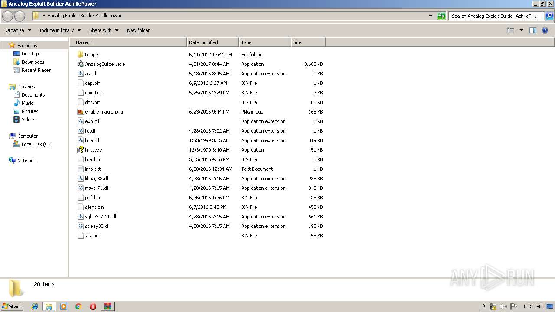Sort by the Size column header
Image resolution: width=555 pixels, height=312 pixels.
coord(308,42)
